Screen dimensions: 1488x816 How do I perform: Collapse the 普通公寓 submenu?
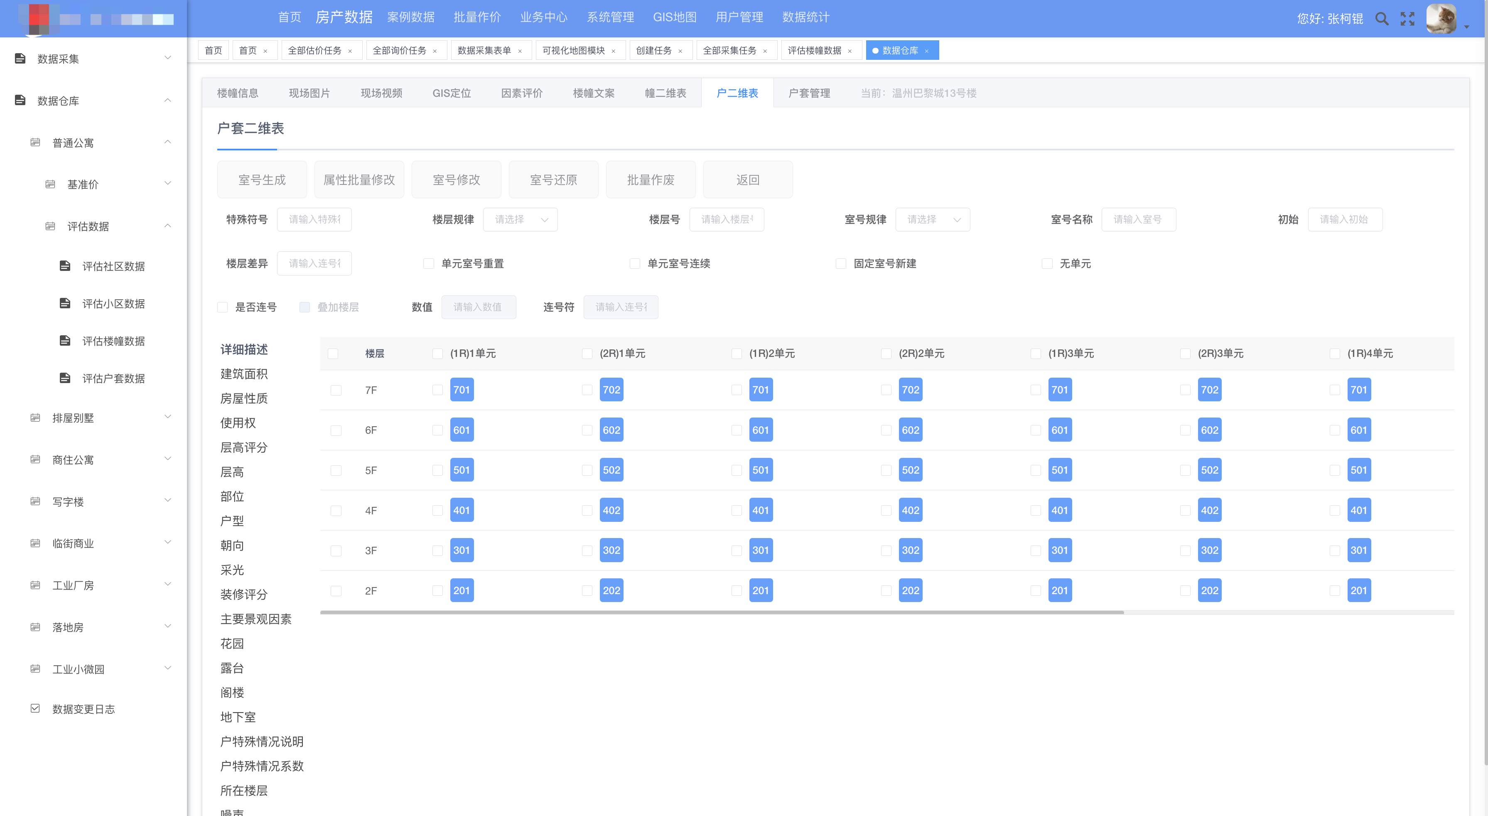(x=168, y=142)
